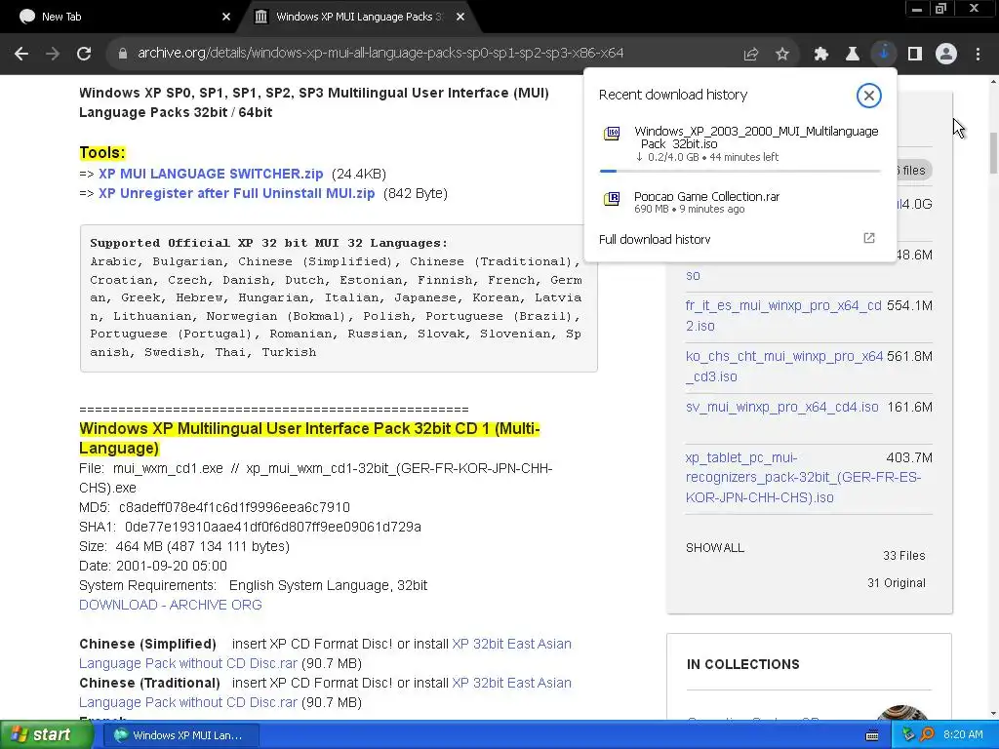Toggle the Downloads toolbar icon
Image resolution: width=999 pixels, height=749 pixels.
click(884, 54)
